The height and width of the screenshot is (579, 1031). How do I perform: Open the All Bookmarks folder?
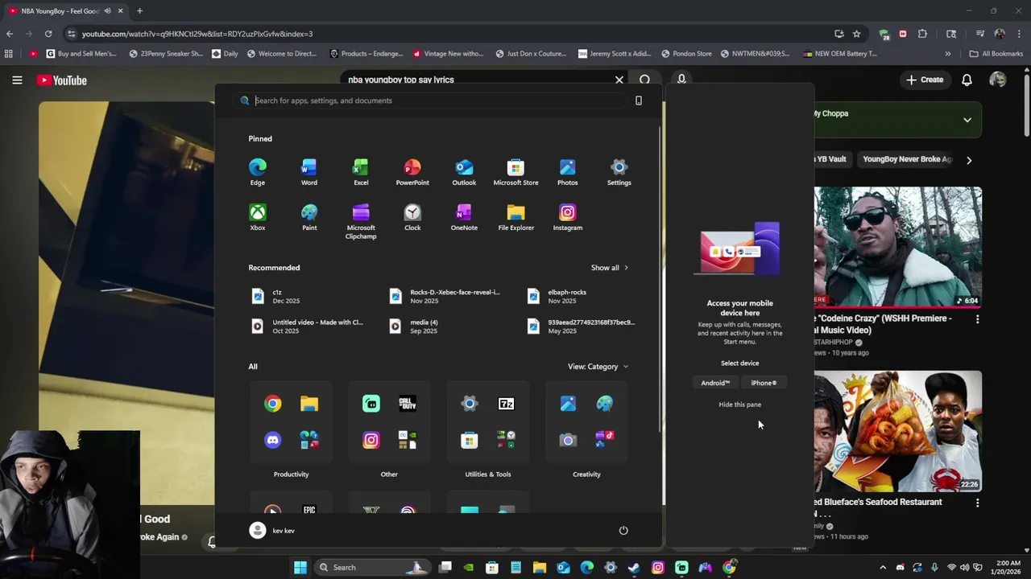tap(996, 54)
